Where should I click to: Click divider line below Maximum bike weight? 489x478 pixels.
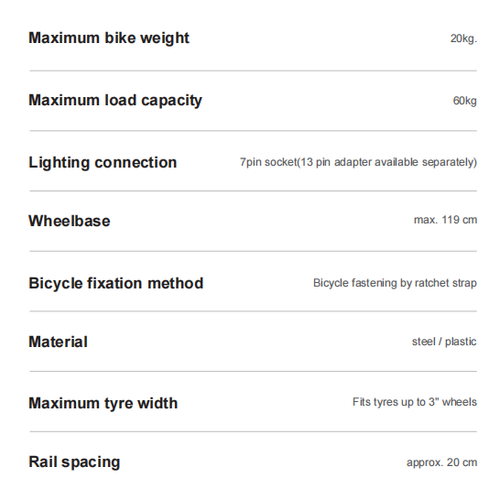pos(254,71)
